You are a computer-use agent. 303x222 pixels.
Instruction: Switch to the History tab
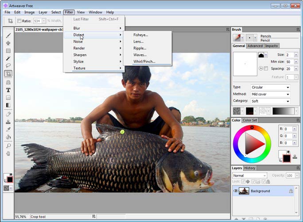[x=250, y=168]
